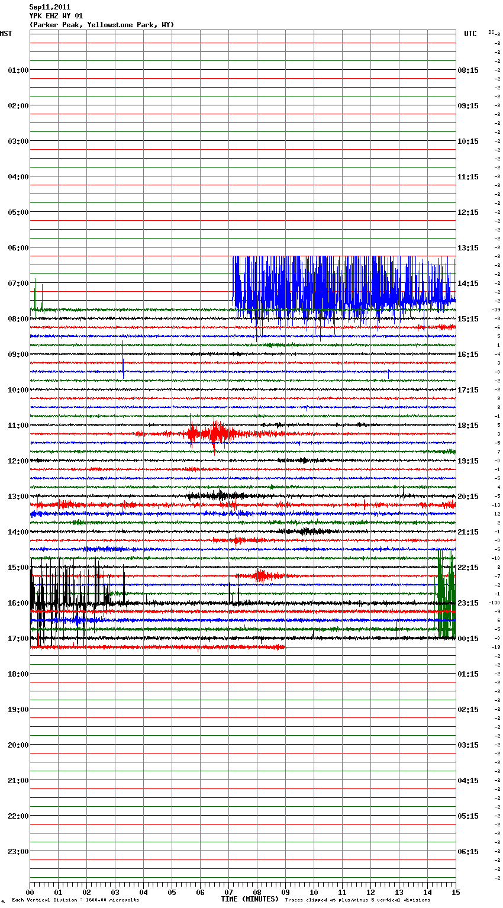Select the 09:00 MST time label

(x=18, y=355)
